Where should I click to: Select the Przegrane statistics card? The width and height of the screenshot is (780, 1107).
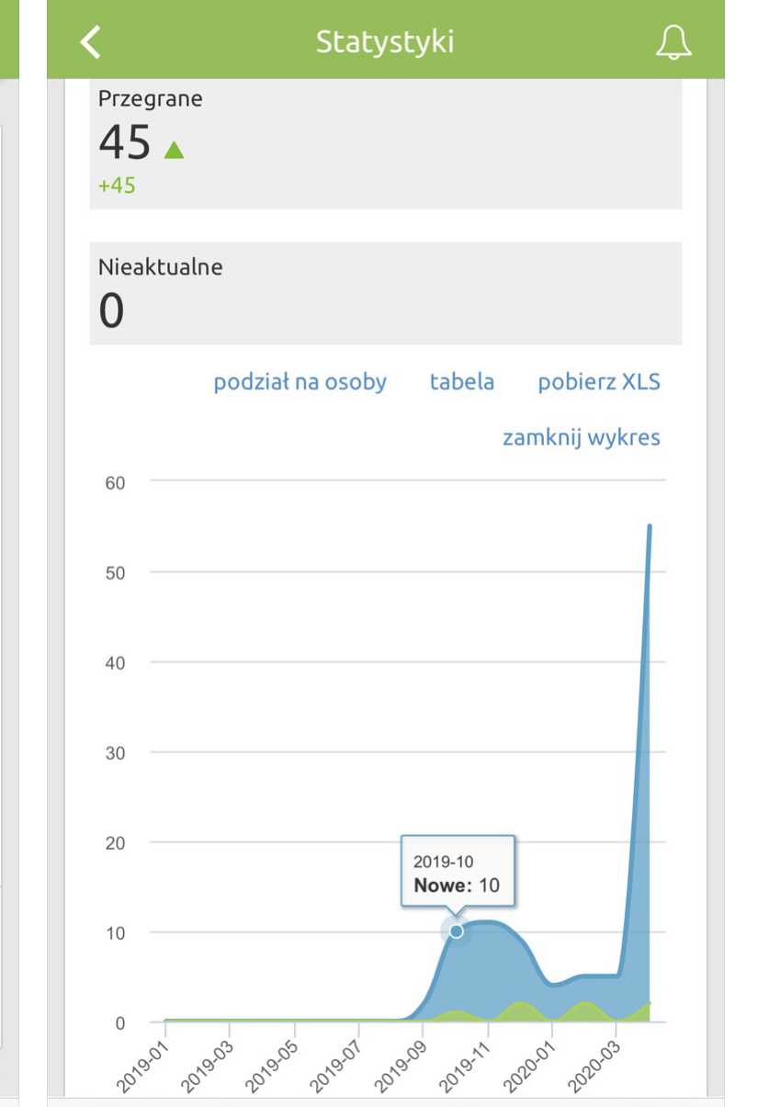(x=385, y=142)
